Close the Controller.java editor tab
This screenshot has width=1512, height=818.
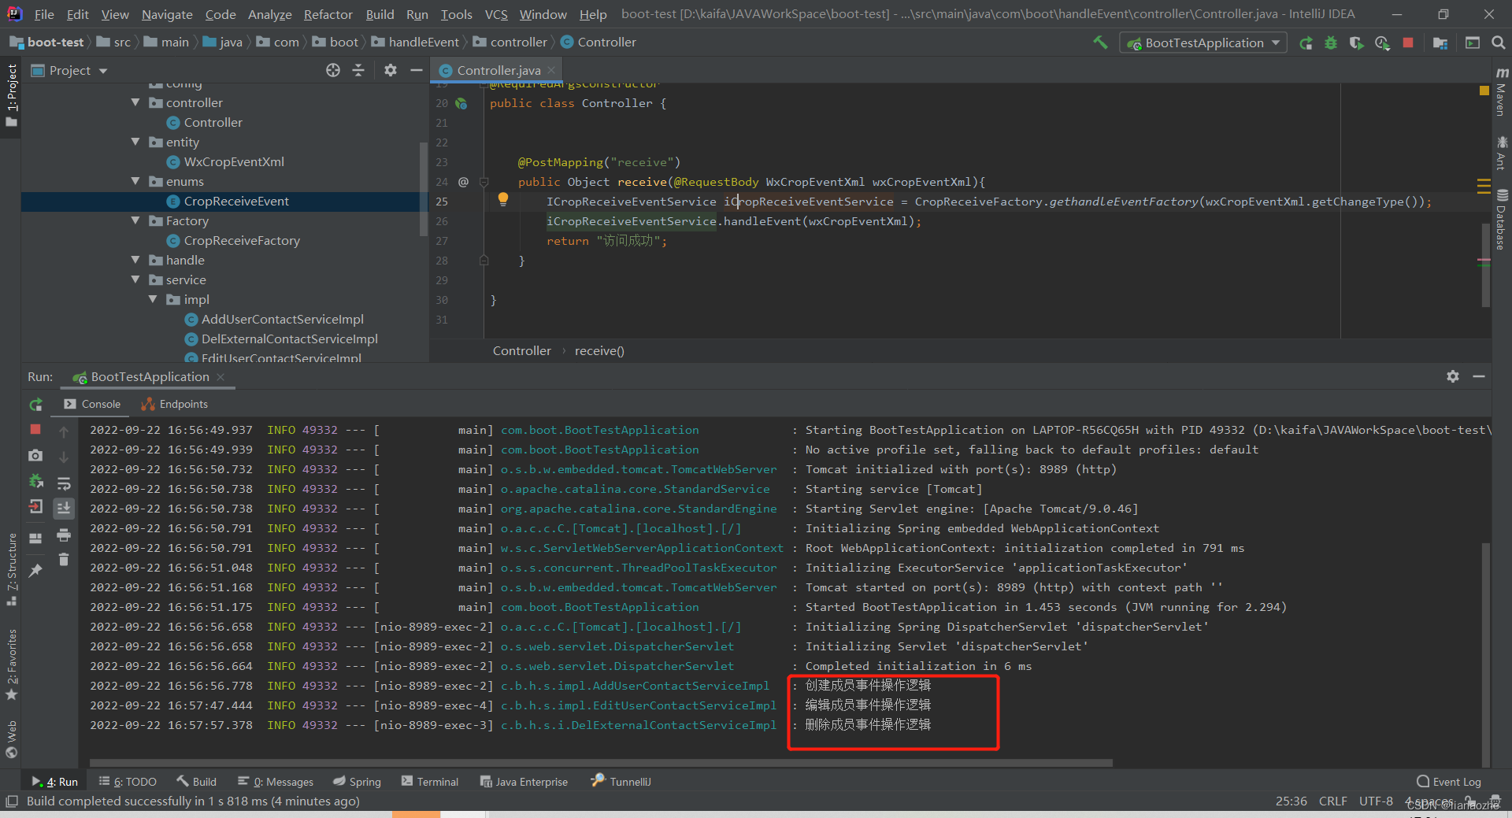coord(551,70)
